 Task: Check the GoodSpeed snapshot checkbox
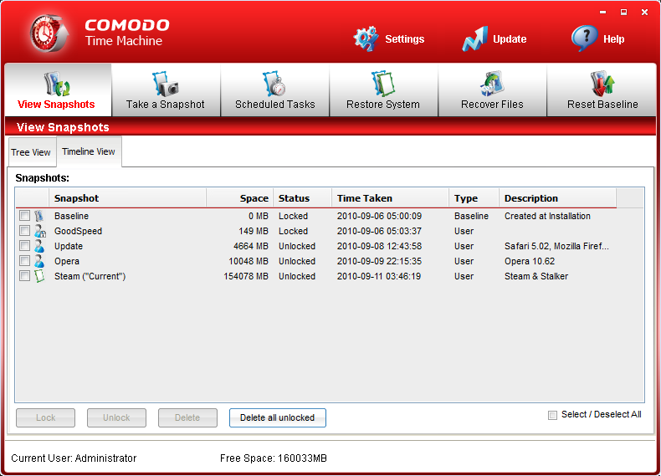click(24, 231)
